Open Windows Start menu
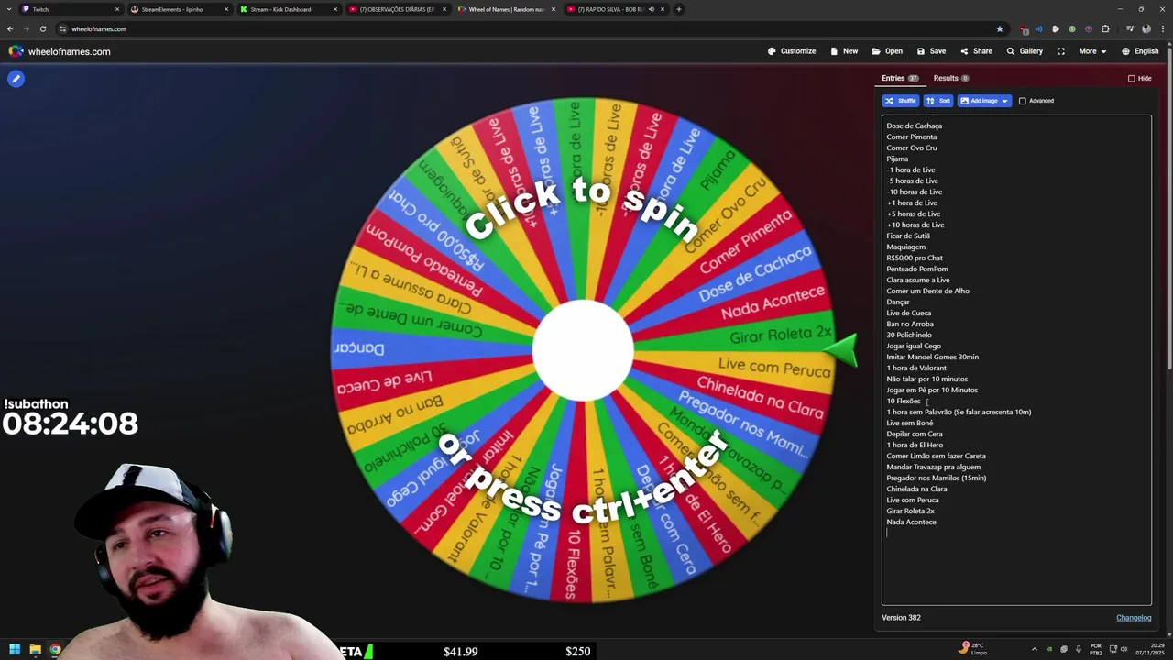 14,650
